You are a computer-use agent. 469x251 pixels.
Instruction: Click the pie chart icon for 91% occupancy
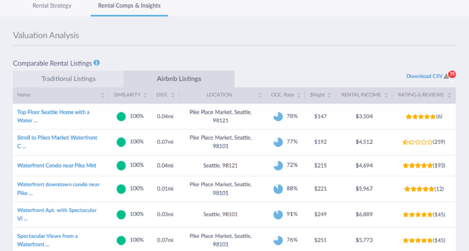278,215
